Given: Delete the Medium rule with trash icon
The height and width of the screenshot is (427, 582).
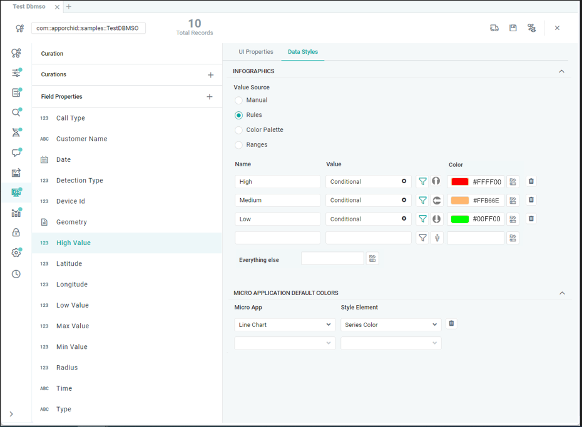Looking at the screenshot, I should click(531, 200).
